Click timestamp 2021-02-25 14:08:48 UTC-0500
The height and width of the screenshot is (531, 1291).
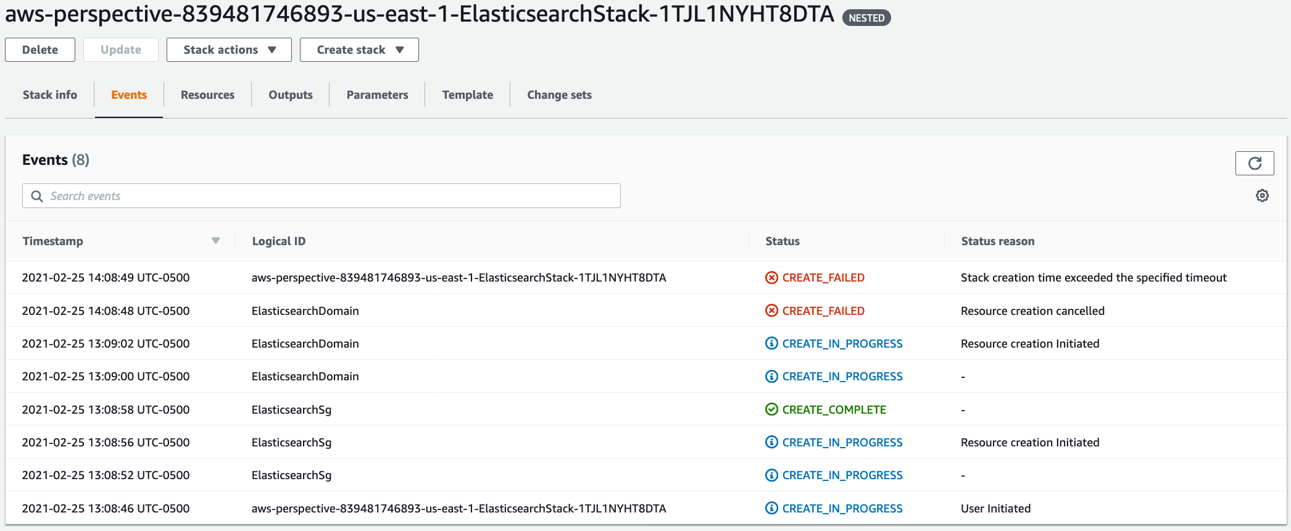click(106, 311)
